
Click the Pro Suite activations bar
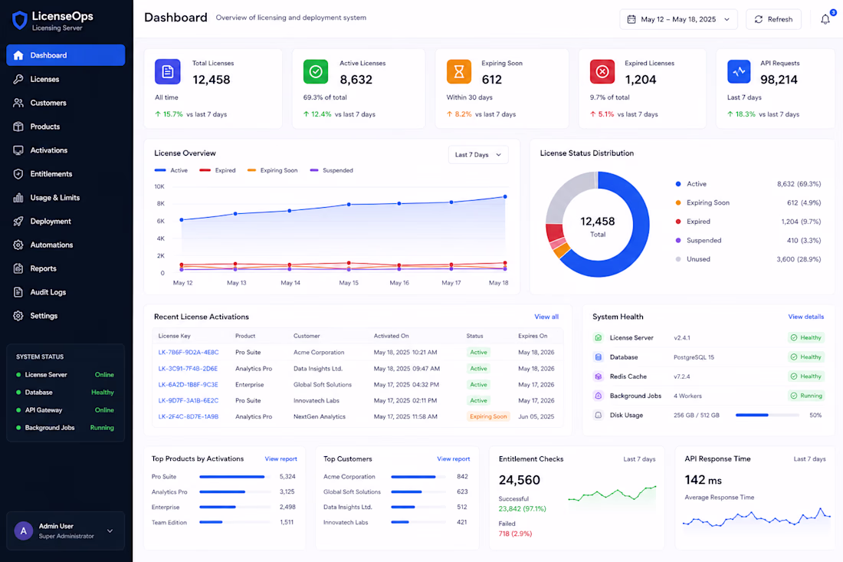pyautogui.click(x=235, y=476)
